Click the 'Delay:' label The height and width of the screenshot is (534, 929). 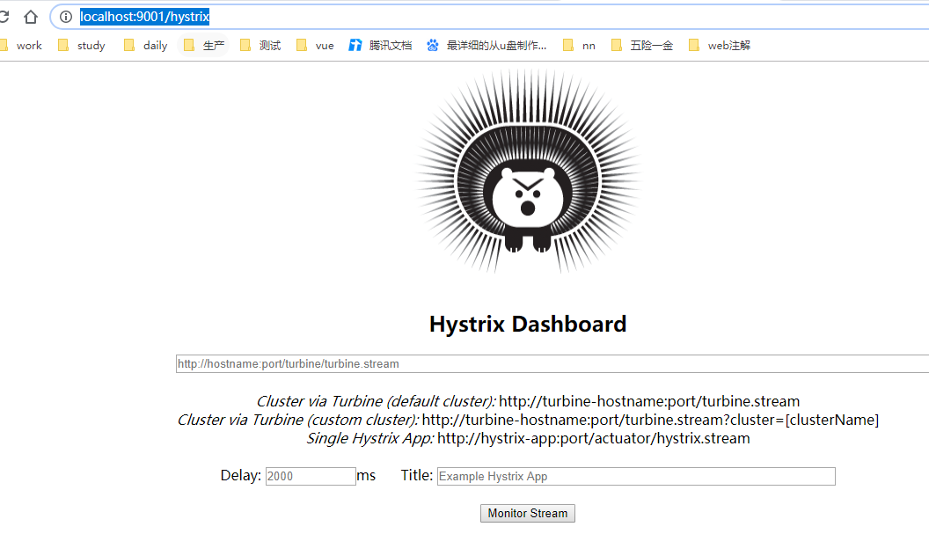click(240, 475)
